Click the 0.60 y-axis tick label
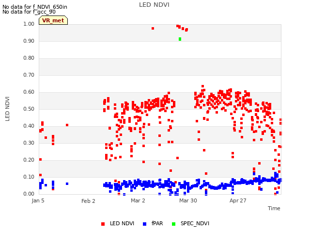Image resolution: width=310 pixels, height=233 pixels. 29,92
